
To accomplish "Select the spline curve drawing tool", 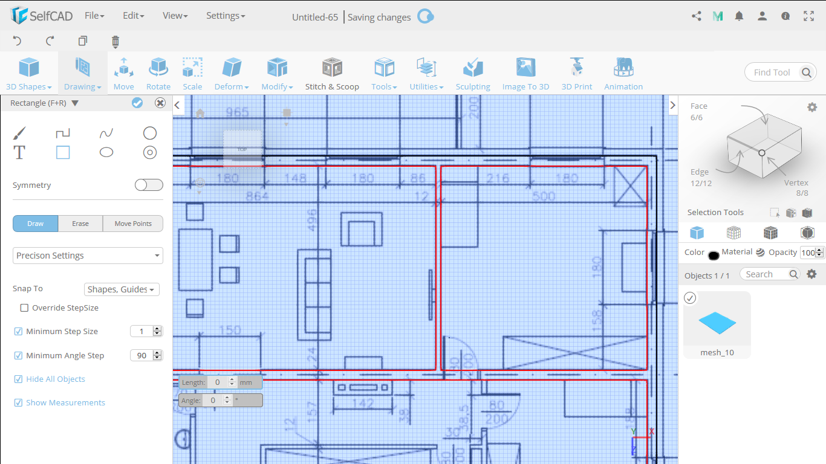I will pyautogui.click(x=106, y=133).
